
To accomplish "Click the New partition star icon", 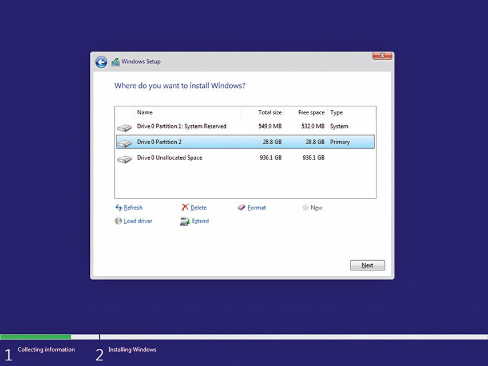I will click(x=306, y=208).
